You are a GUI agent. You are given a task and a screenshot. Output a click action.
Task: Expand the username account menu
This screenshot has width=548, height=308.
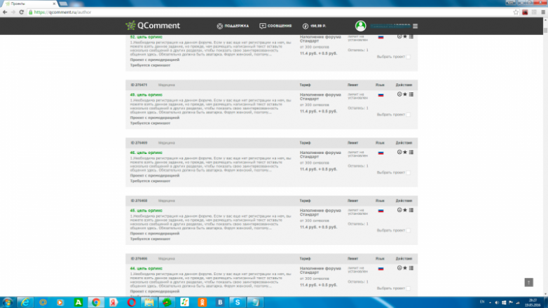point(390,26)
